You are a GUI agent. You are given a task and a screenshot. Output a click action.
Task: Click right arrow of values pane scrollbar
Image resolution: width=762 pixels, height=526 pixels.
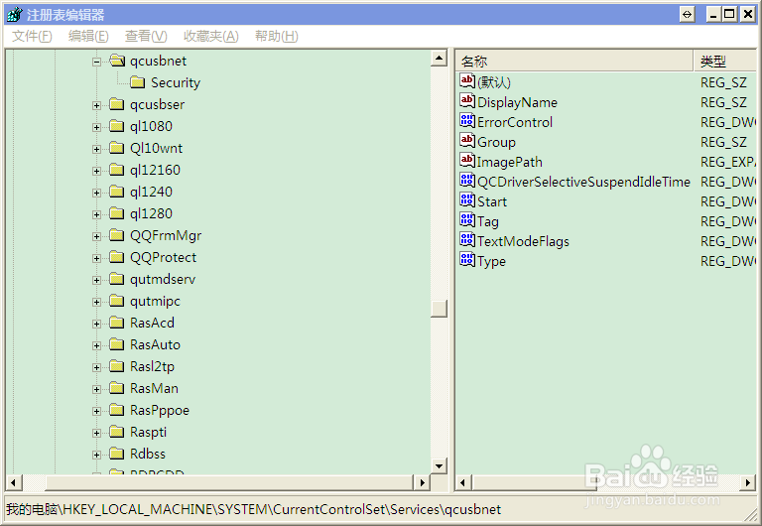click(x=748, y=482)
